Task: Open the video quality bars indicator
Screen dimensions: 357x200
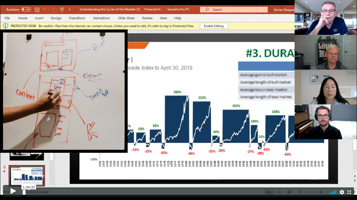Action: click(x=333, y=192)
